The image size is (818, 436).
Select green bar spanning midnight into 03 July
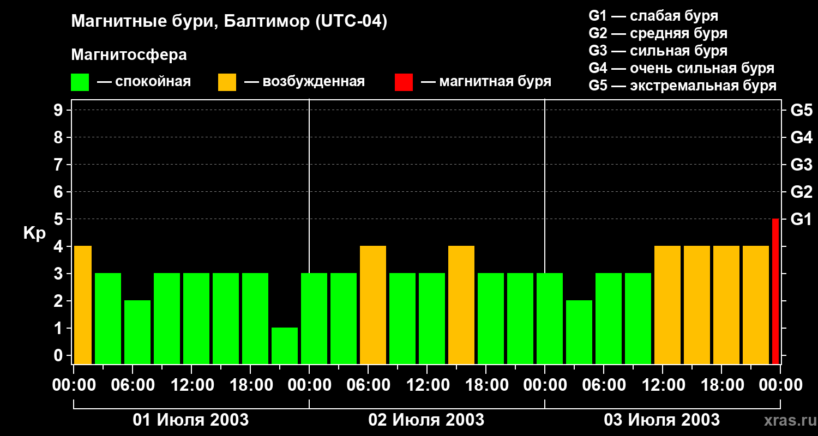[x=550, y=318]
